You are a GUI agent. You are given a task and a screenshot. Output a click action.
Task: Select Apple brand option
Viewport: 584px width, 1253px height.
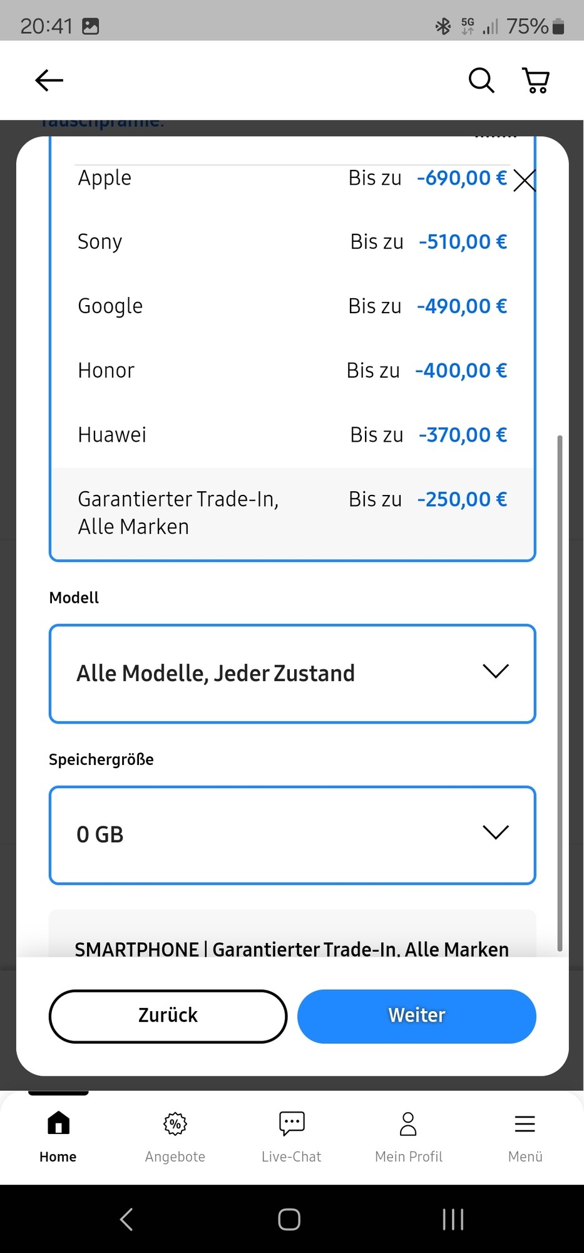coord(292,178)
